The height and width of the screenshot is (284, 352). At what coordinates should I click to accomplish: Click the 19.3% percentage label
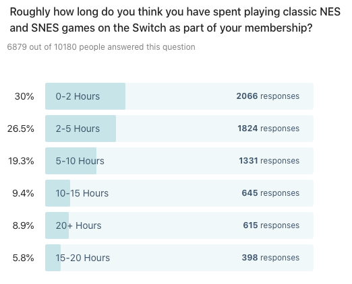21,161
